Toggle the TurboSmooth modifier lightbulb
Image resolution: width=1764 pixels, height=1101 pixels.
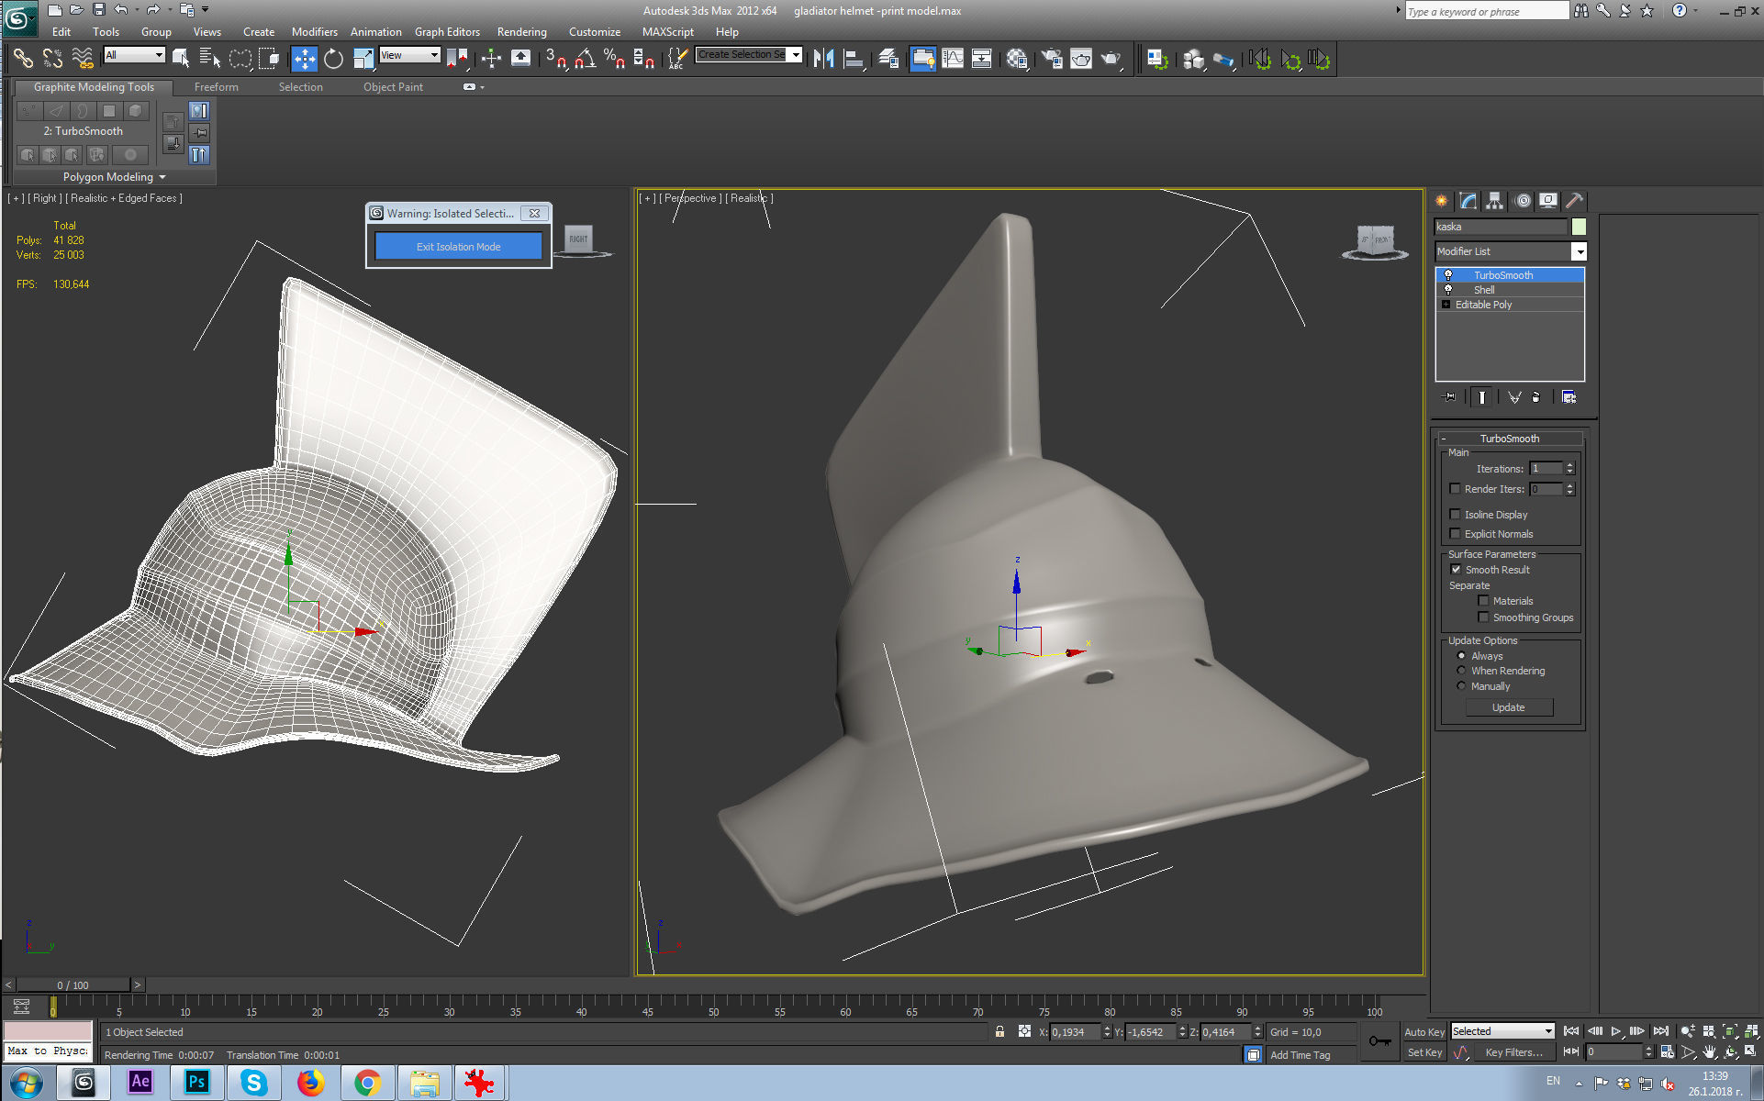tap(1448, 275)
